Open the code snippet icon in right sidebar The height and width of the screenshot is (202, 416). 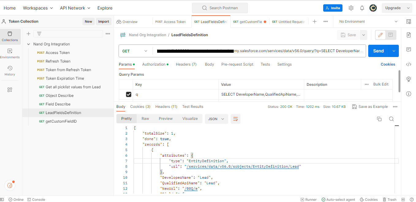[409, 64]
